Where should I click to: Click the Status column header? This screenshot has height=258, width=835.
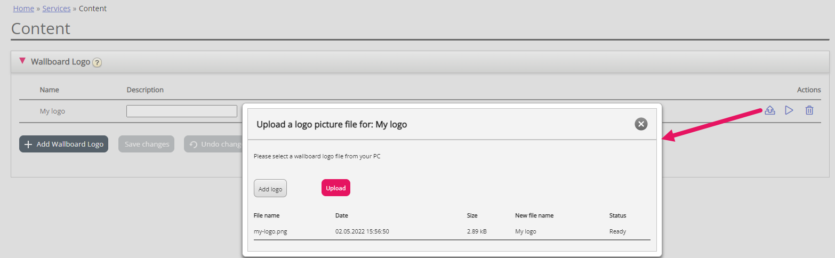(617, 215)
